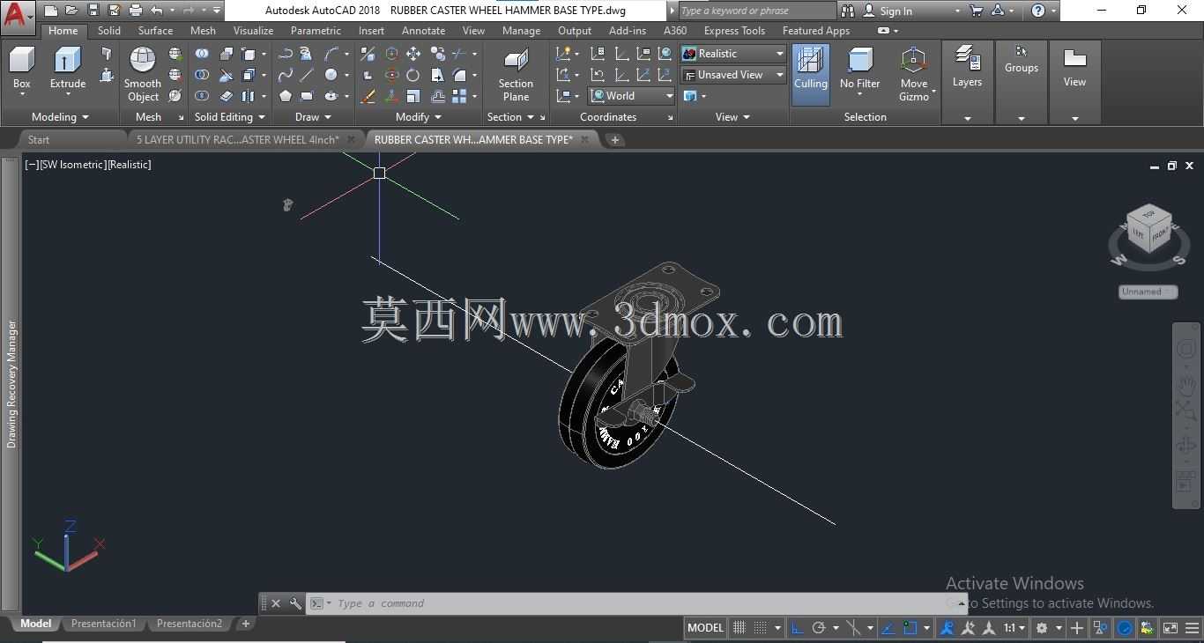The height and width of the screenshot is (643, 1204).
Task: Open the Autodesk Exchange cart icon
Action: tap(976, 11)
